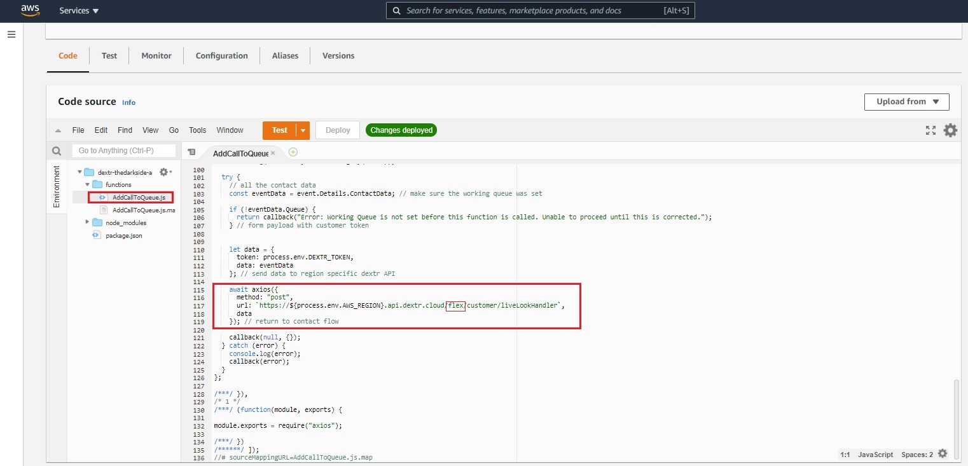Close the AddCallToQueue editor tab

coord(273,153)
